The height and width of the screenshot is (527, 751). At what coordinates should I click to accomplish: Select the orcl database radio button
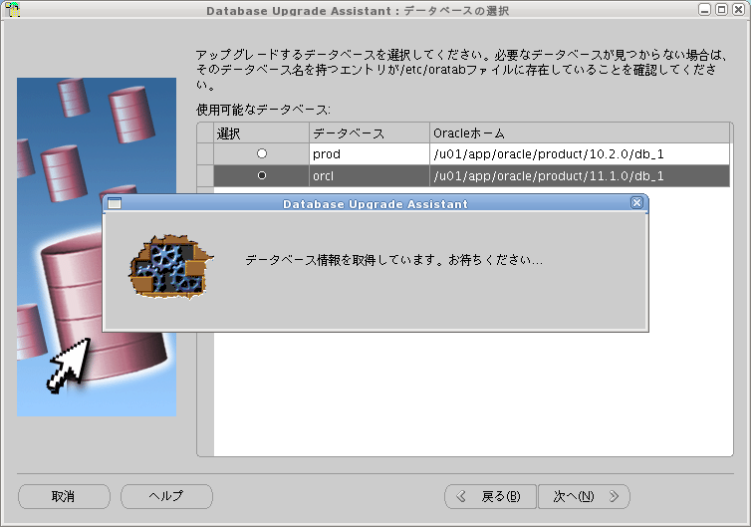coord(262,175)
